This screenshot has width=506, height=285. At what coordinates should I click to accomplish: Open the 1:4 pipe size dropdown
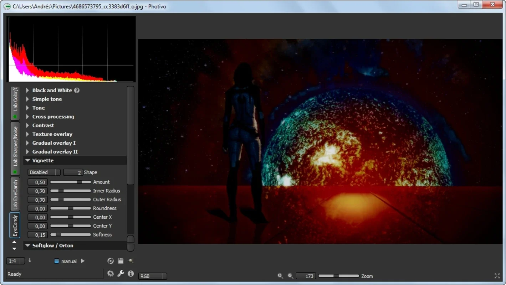click(x=15, y=261)
